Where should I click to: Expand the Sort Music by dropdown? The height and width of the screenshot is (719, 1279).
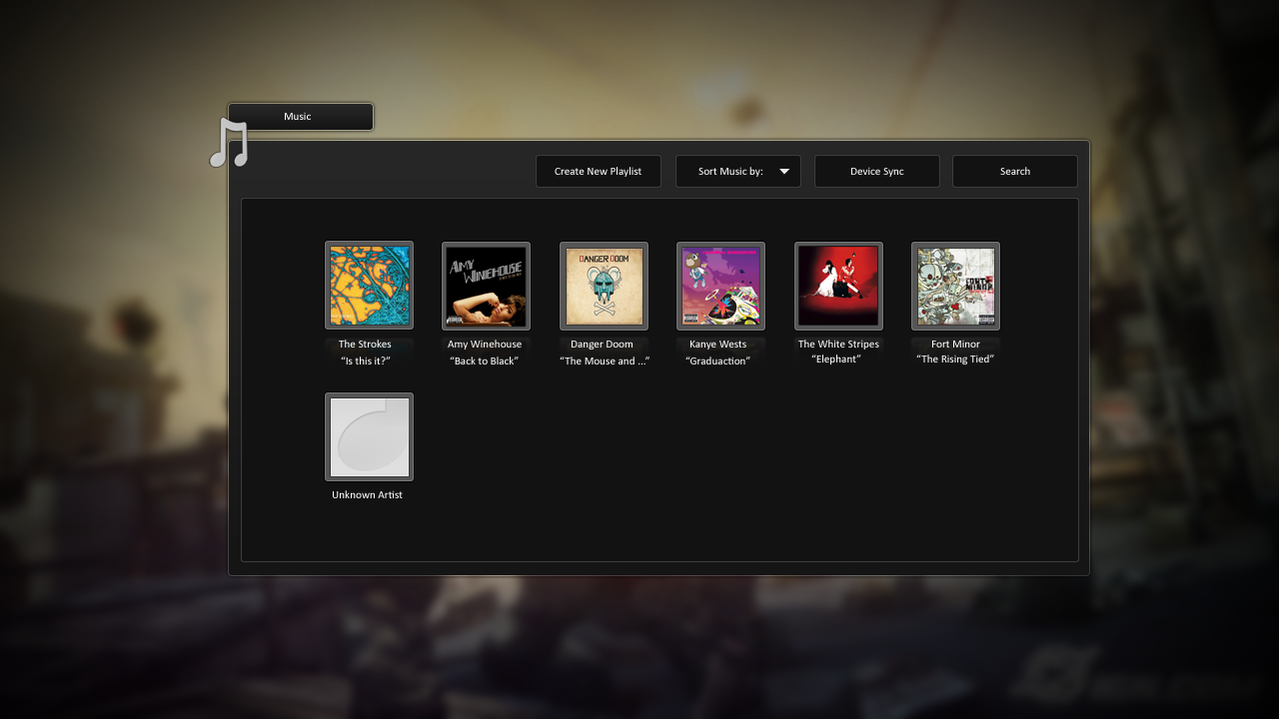coord(738,171)
